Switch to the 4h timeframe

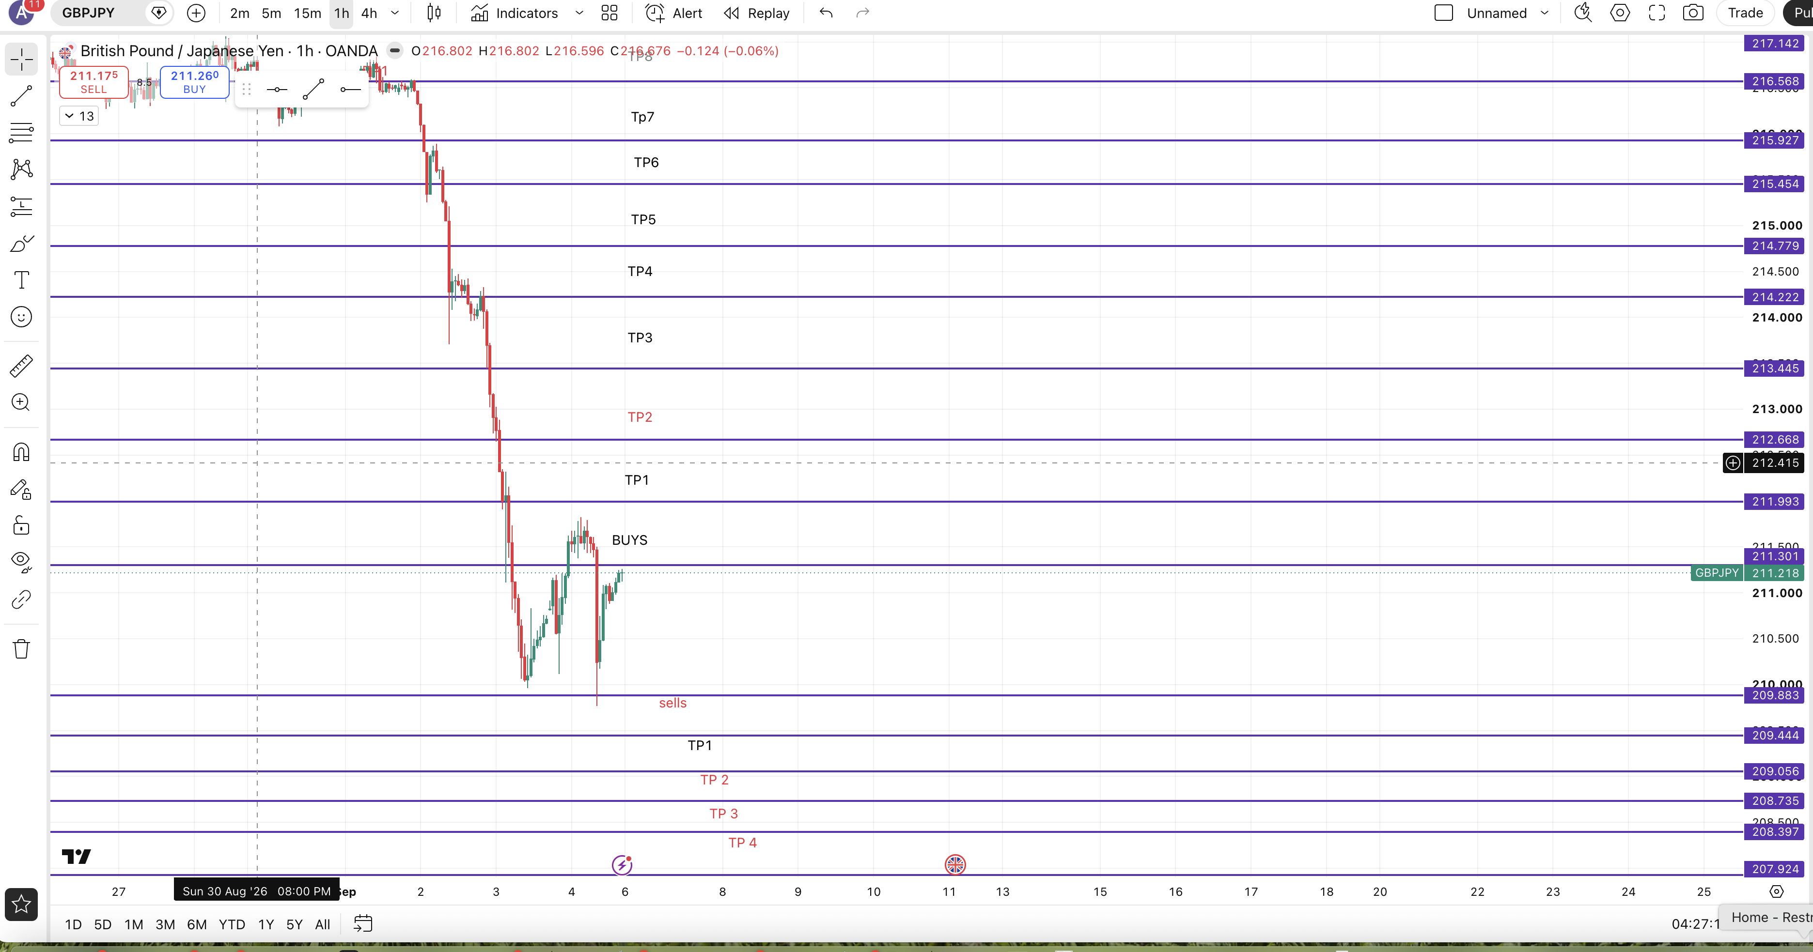pos(369,13)
